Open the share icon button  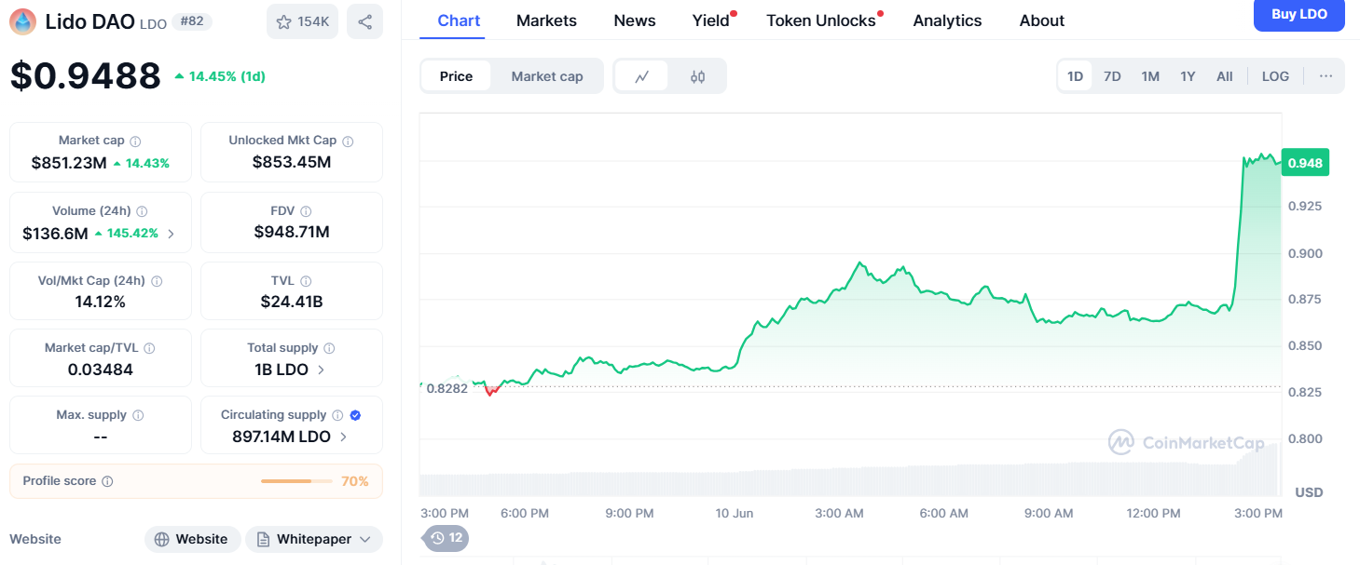point(364,21)
